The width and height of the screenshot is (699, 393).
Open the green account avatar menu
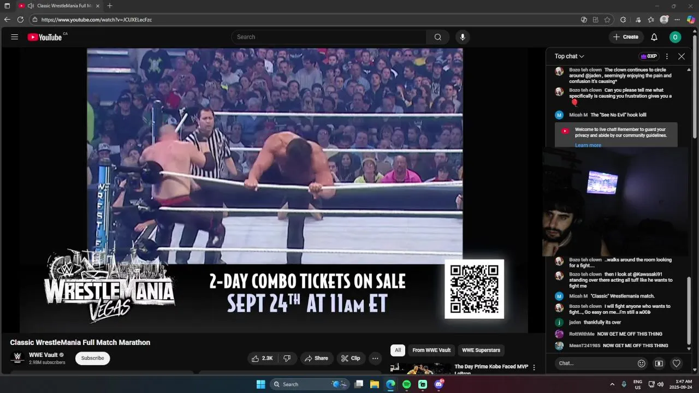click(676, 37)
